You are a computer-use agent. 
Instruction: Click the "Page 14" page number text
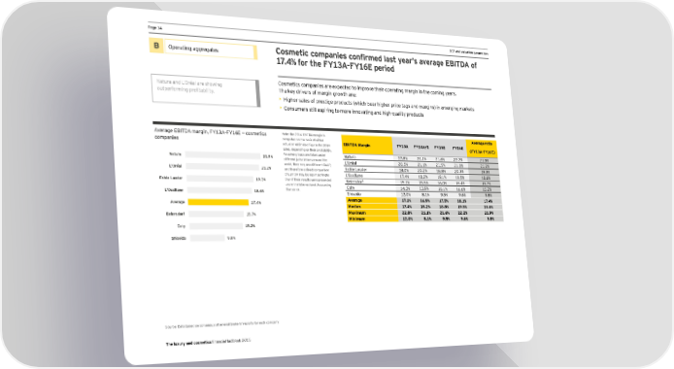tap(155, 27)
